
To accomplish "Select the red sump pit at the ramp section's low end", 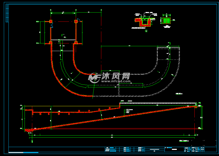I will click(29, 130).
